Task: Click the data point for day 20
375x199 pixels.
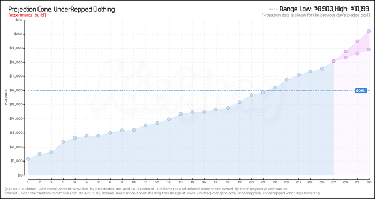Action: tap(251, 95)
